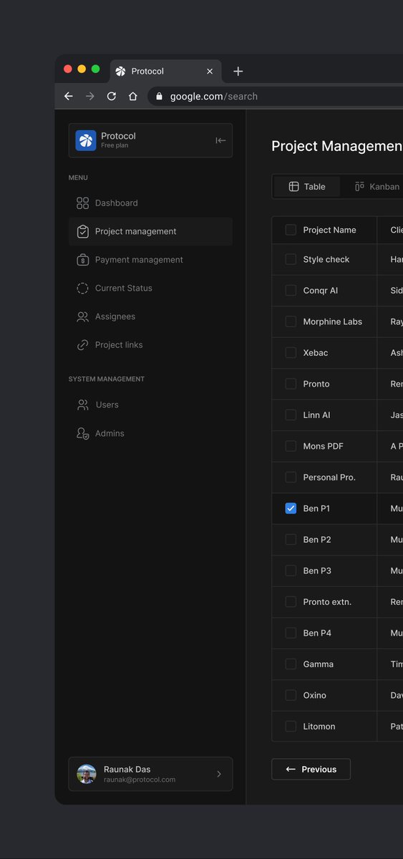
Task: Click the Project links chain icon
Action: pyautogui.click(x=82, y=345)
